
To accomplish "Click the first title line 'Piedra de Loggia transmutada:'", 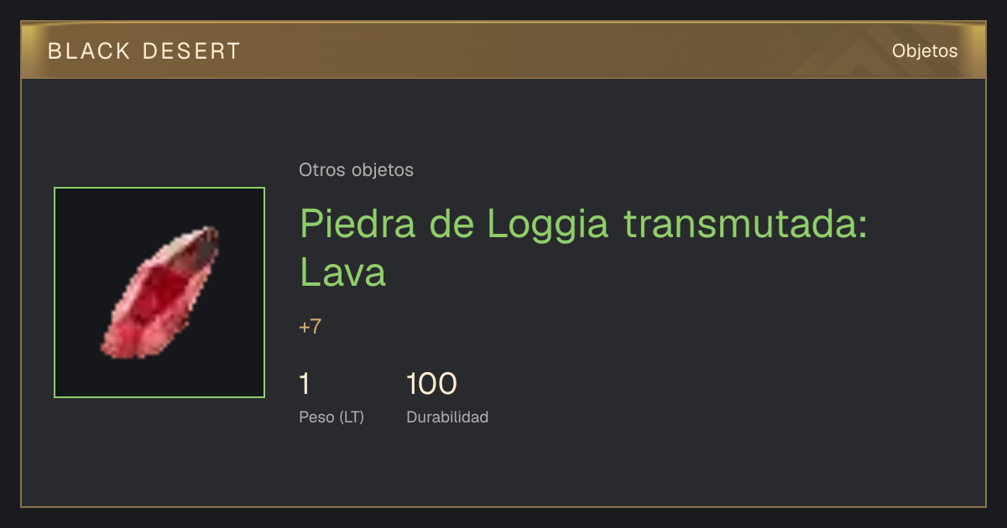I will tap(584, 224).
